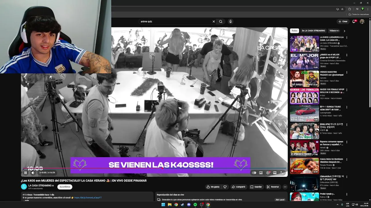371x208 pixels.
Task: Open video player settings gear
Action: tap(268, 173)
